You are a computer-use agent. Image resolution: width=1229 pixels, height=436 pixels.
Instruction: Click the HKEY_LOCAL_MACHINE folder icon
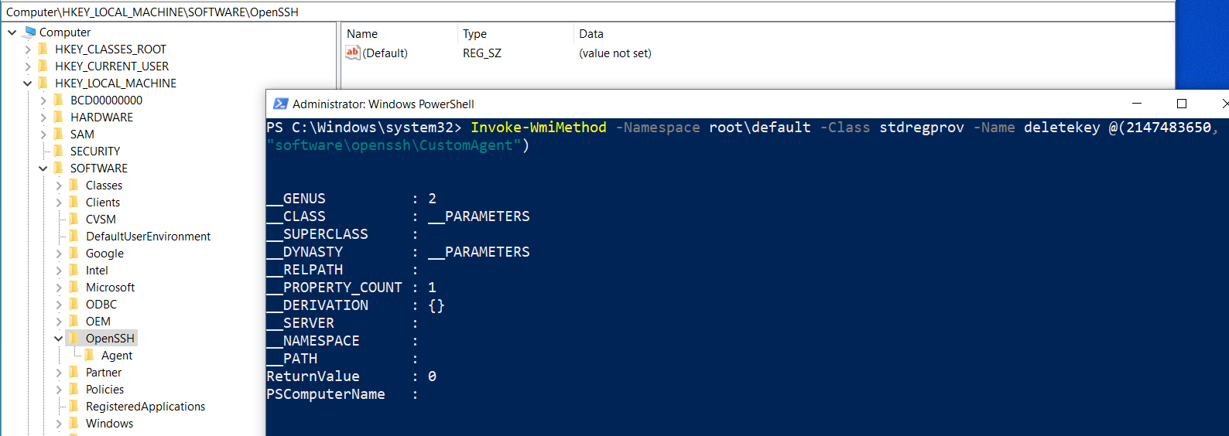[x=43, y=83]
